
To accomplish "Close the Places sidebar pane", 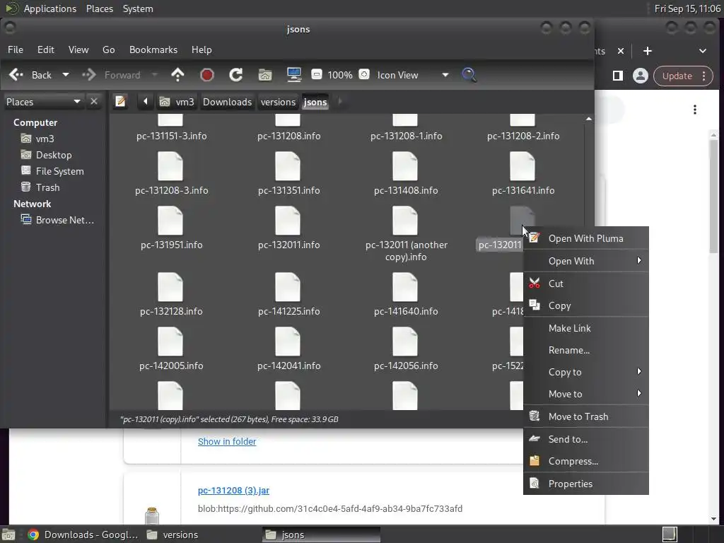I will click(x=94, y=101).
